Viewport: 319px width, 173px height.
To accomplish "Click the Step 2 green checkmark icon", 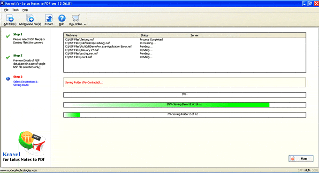I will coord(8,57).
